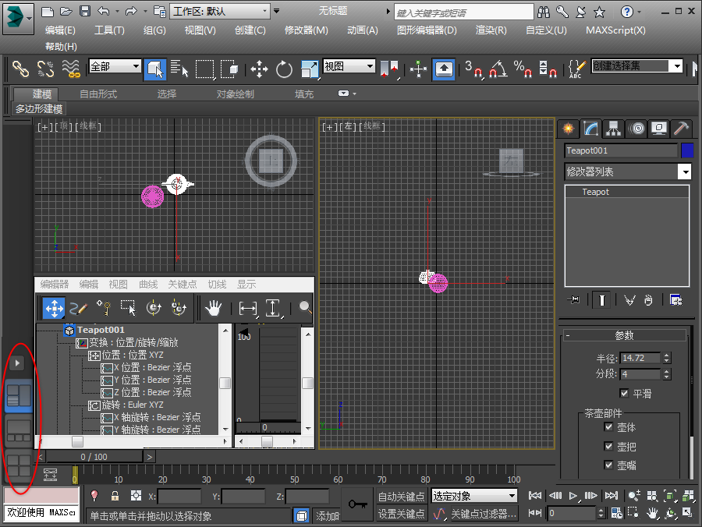The height and width of the screenshot is (527, 702).
Task: Select the Select and Rotate tool
Action: click(284, 69)
